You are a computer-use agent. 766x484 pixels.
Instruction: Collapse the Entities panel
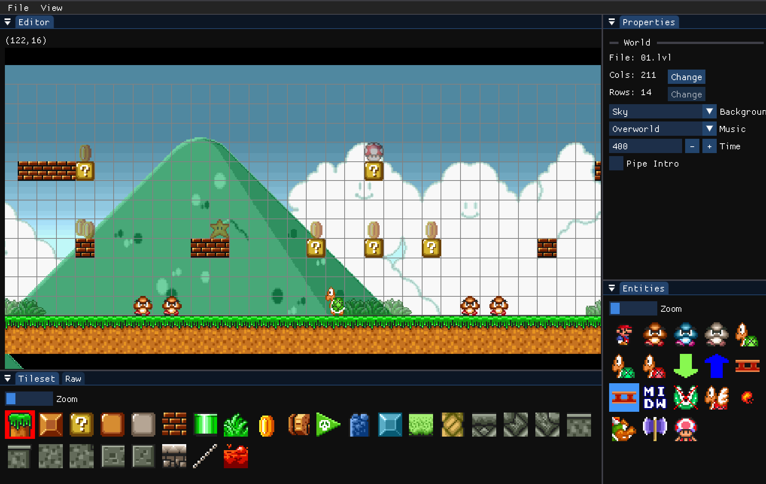(x=612, y=288)
